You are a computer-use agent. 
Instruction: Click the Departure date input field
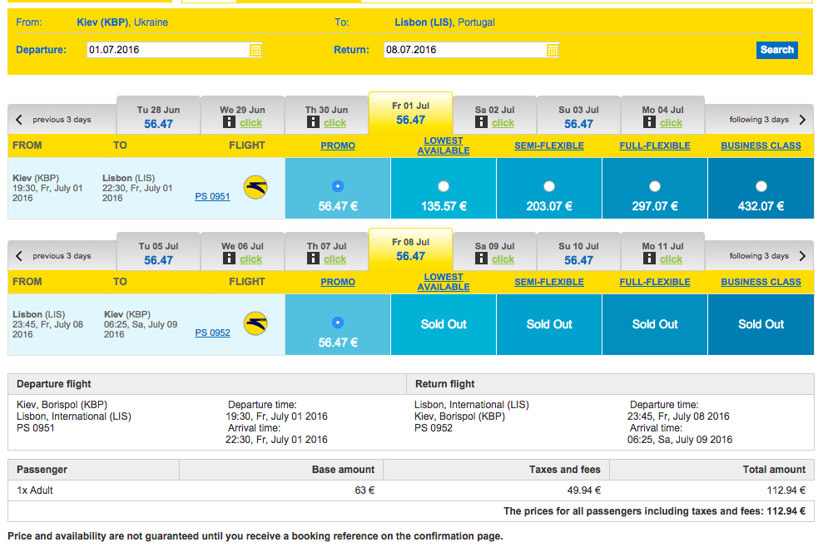click(x=166, y=50)
